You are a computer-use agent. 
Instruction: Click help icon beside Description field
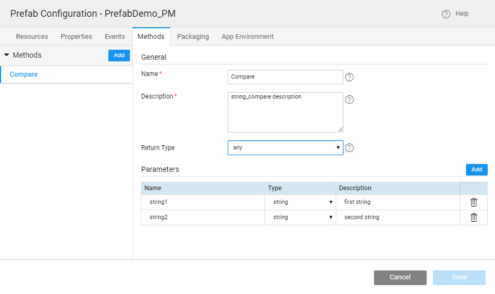click(x=349, y=99)
